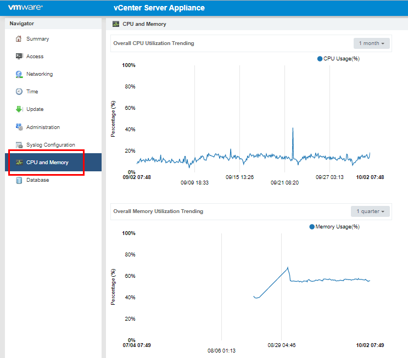Viewport: 408px width, 358px height.
Task: Click the CPU and Memory sidebar icon
Action: (x=19, y=163)
